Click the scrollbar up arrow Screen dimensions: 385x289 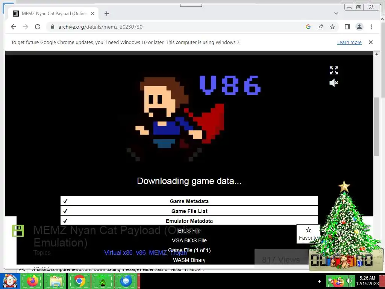(x=376, y=54)
